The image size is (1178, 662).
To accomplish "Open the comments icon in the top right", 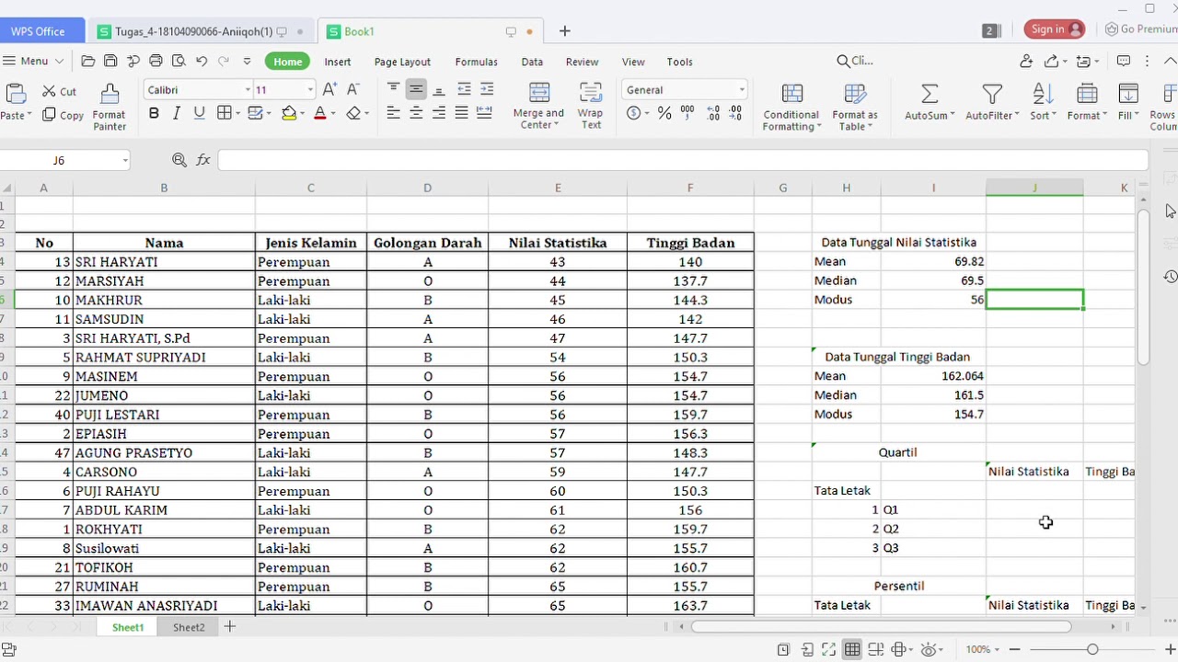I will [1124, 62].
